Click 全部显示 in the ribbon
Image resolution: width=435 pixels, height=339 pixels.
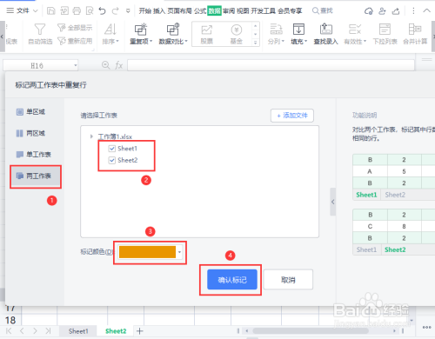(x=75, y=28)
